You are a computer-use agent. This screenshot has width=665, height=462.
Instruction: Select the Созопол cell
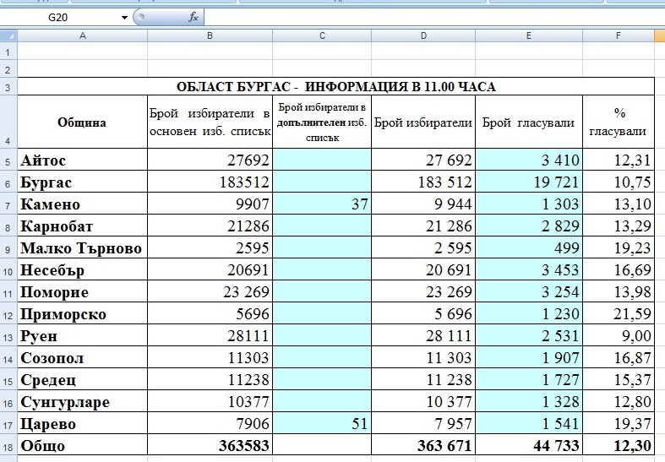click(82, 358)
